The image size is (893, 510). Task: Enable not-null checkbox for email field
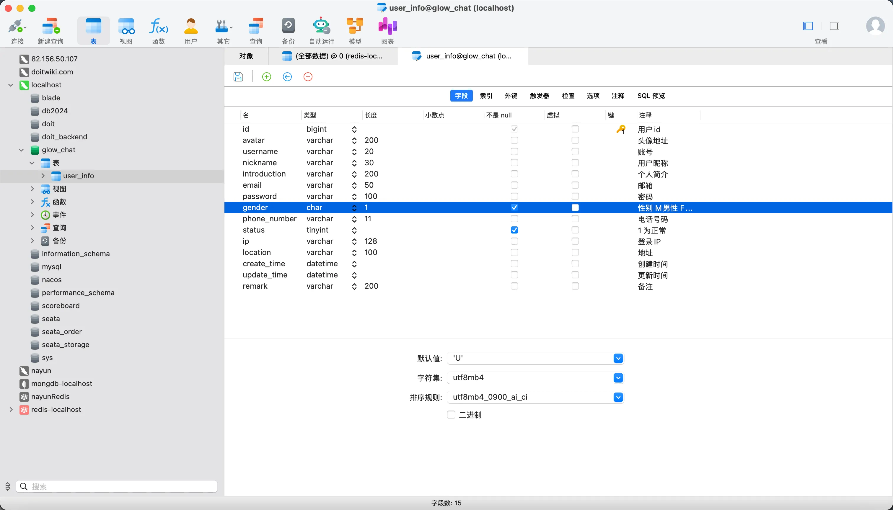[x=514, y=185]
